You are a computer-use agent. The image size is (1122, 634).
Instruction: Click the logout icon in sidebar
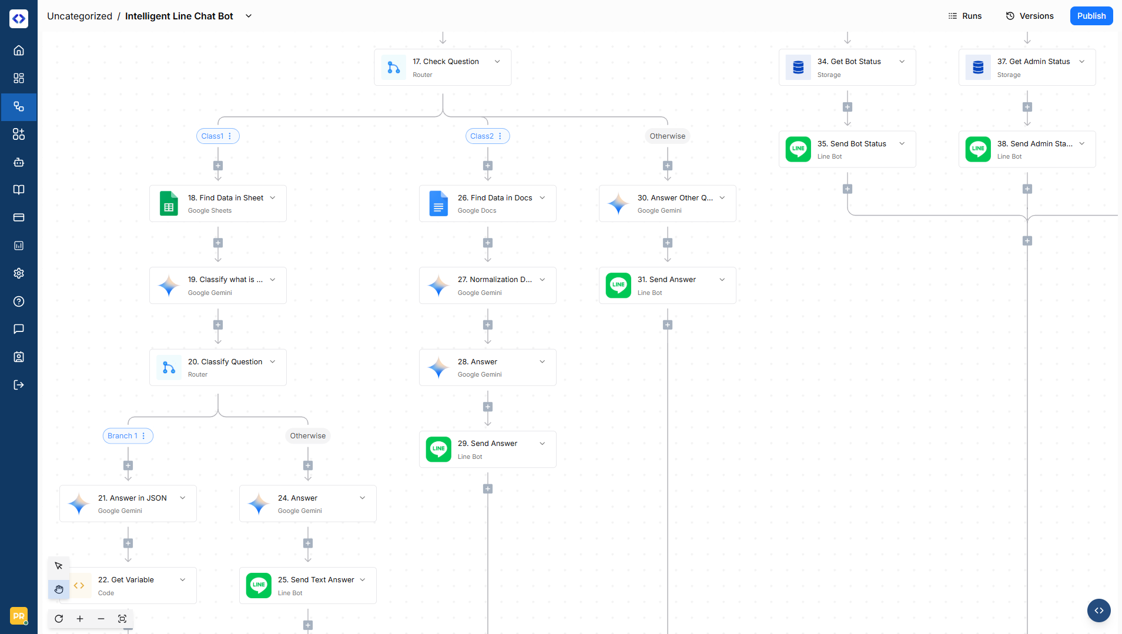pyautogui.click(x=19, y=385)
